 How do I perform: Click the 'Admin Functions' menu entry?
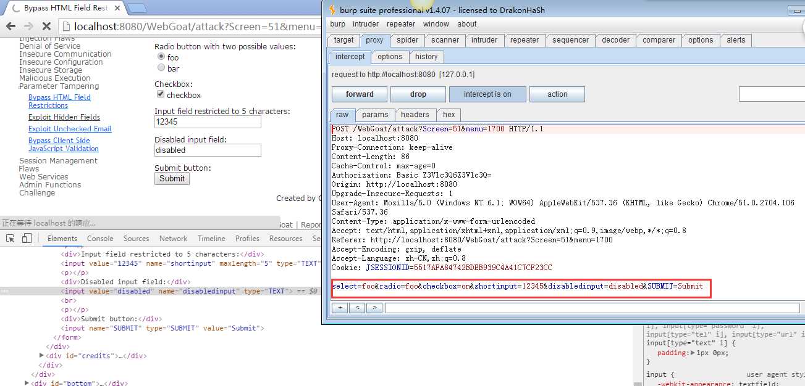coord(50,185)
